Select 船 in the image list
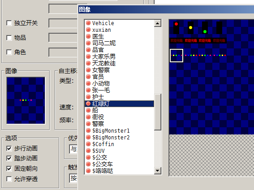The image size is (254, 190). tap(120, 111)
